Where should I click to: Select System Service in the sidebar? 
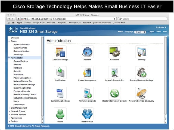[x=20, y=48]
